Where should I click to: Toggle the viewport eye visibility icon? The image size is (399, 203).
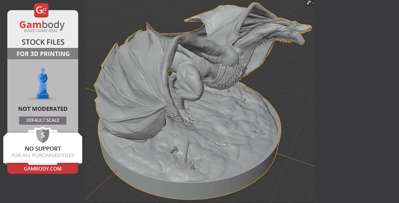pyautogui.click(x=309, y=2)
